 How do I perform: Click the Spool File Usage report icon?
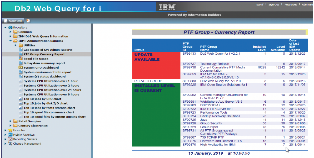click(x=21, y=59)
